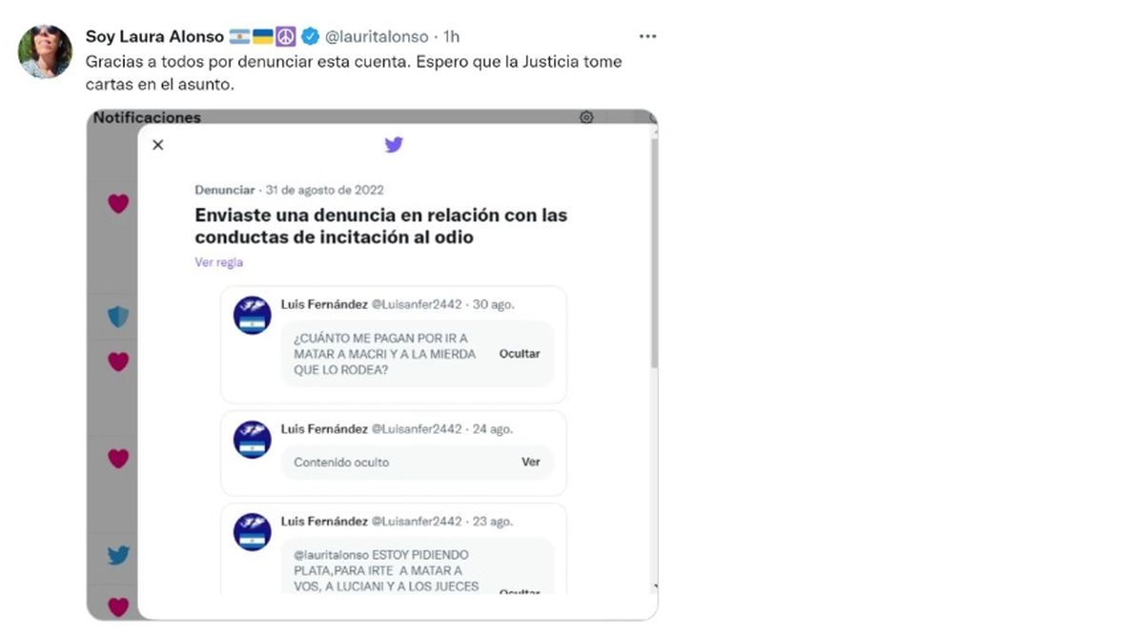Click the purple Twitter bird logo in dialog
1144x639 pixels.
(394, 145)
